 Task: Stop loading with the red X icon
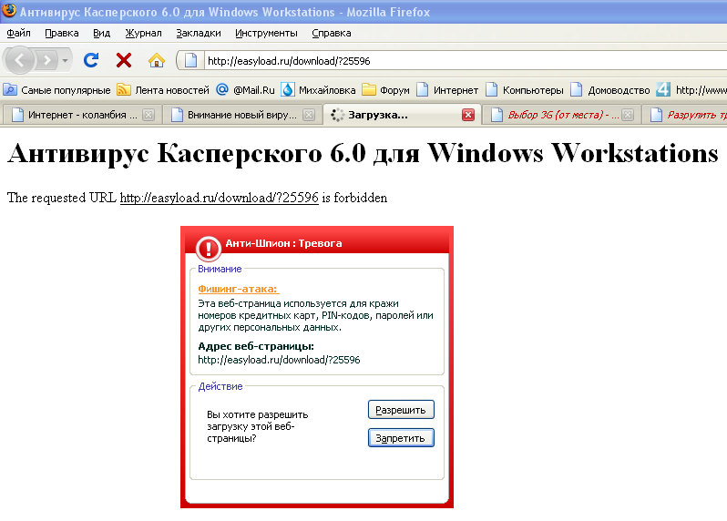pyautogui.click(x=123, y=60)
